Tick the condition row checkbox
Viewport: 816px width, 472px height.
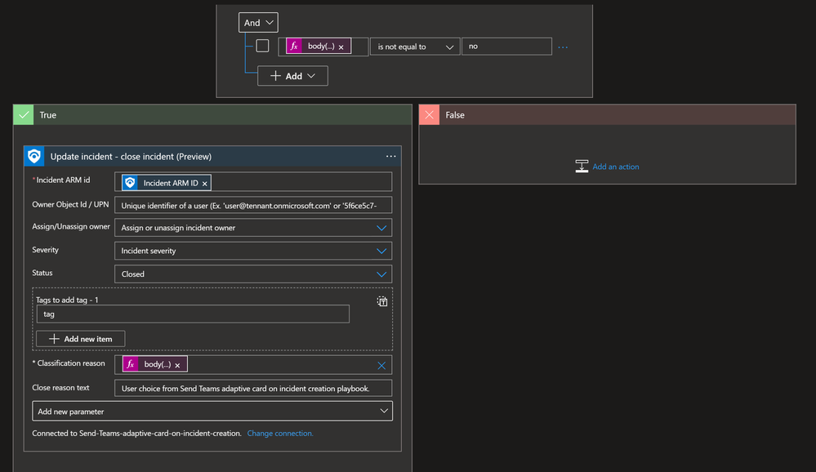click(262, 46)
